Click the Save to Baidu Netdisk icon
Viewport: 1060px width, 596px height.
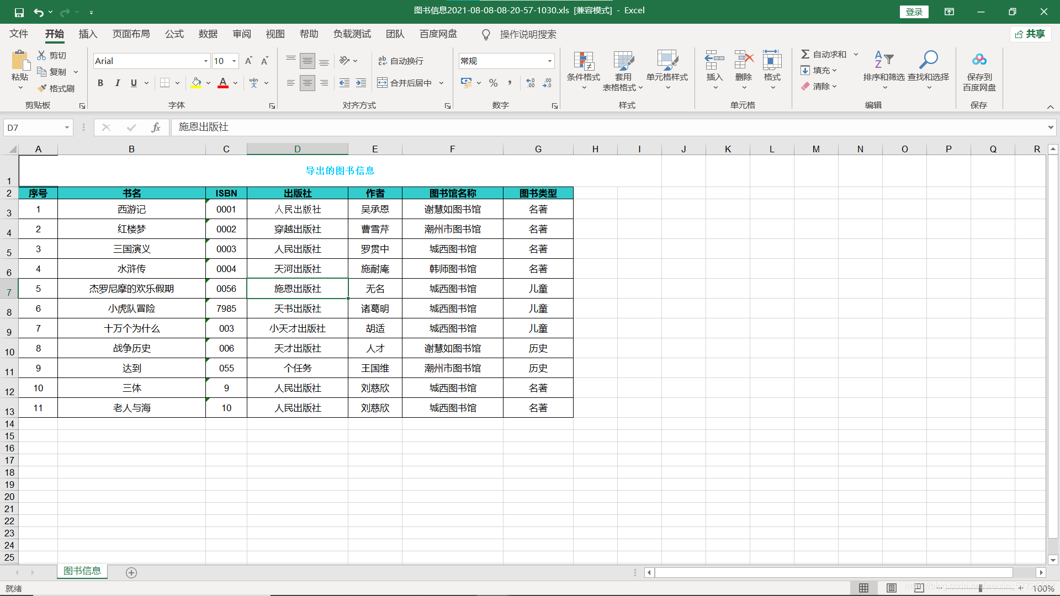coord(979,60)
